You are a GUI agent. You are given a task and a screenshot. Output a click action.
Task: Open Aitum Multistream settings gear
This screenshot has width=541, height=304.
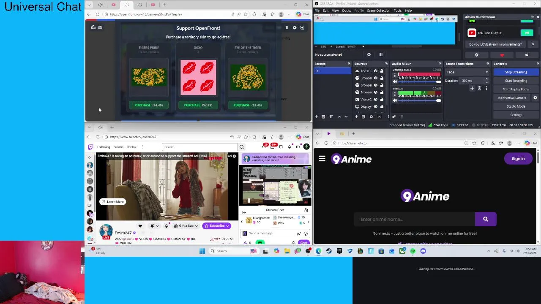(477, 55)
